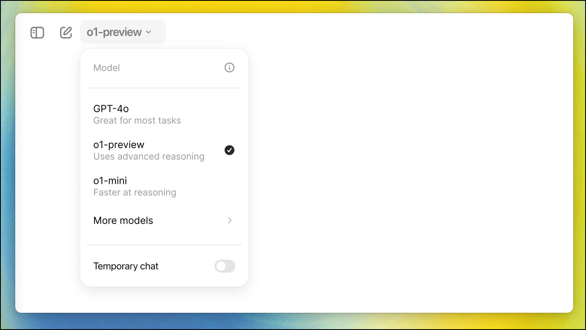Viewport: 586px width, 330px height.
Task: Enable the Temporary chat switch
Action: click(225, 266)
